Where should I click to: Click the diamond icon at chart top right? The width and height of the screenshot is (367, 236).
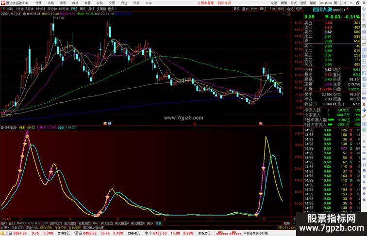284,14
